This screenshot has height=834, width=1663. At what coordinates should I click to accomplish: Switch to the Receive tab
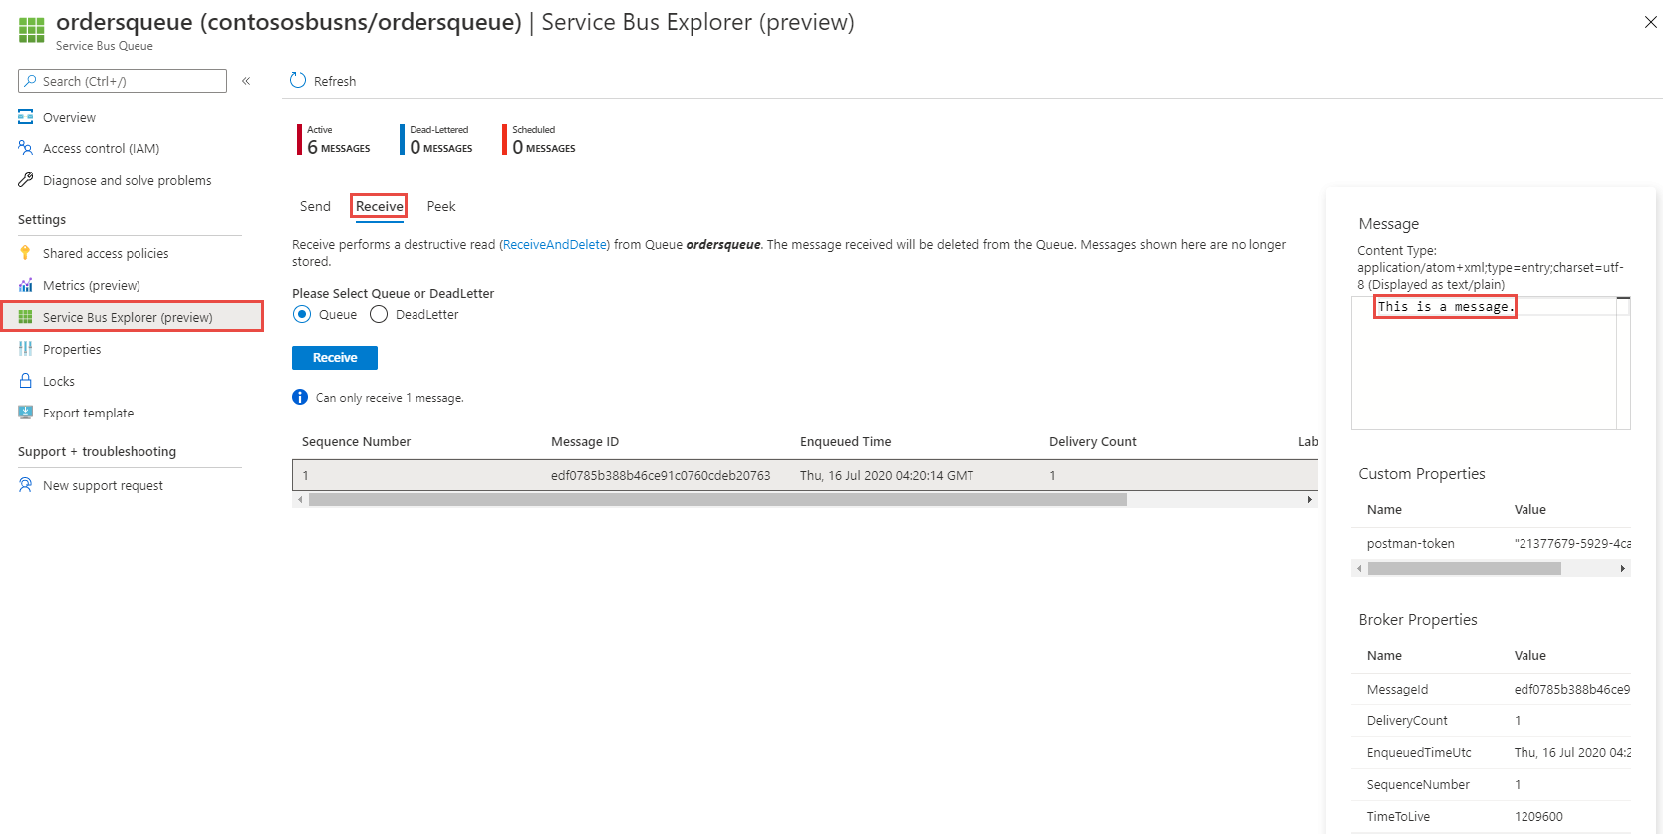click(380, 206)
